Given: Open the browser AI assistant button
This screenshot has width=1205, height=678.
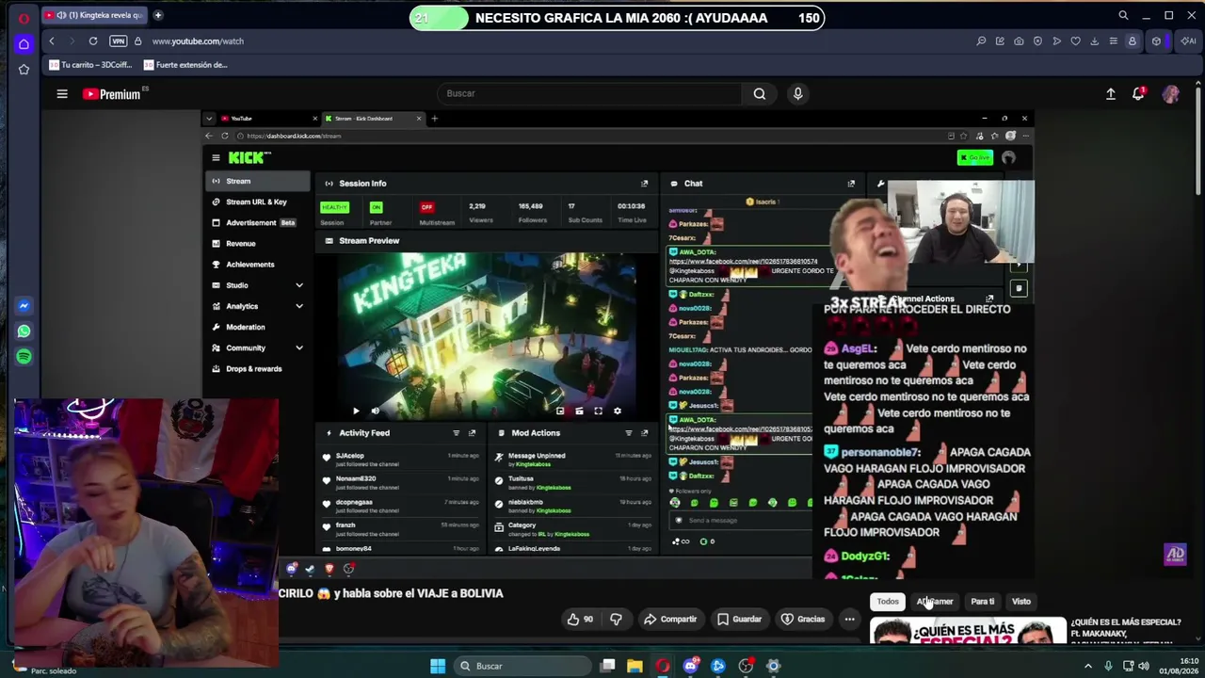Looking at the screenshot, I should (x=1189, y=41).
